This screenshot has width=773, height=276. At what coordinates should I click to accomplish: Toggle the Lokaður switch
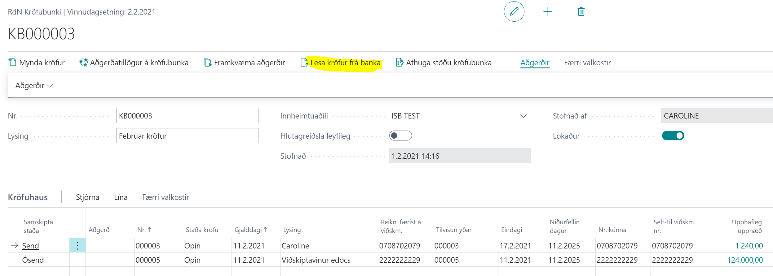673,136
